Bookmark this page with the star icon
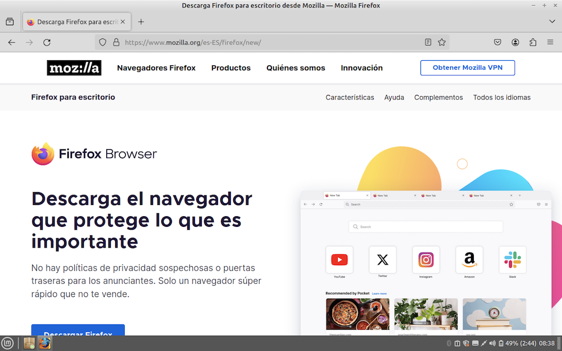The image size is (562, 351). [x=442, y=42]
